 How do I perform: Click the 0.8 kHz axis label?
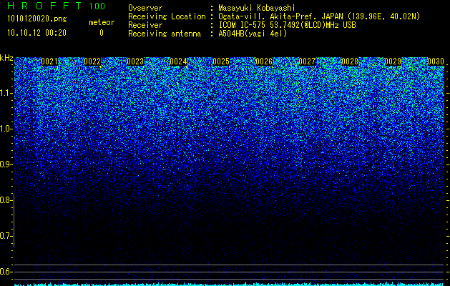coord(6,200)
